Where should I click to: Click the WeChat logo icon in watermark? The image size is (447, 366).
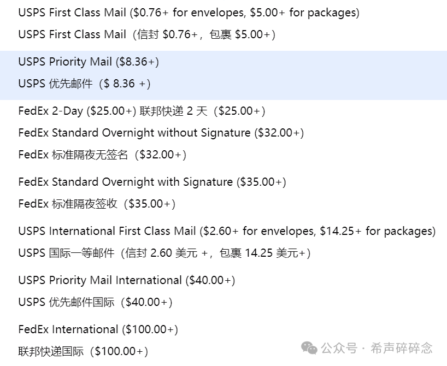click(309, 348)
